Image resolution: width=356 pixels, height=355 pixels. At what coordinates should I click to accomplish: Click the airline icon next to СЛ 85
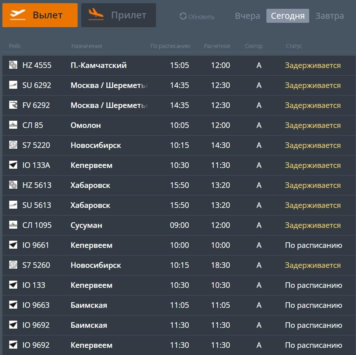13,125
